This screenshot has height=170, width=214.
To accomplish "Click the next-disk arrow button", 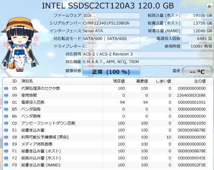I will (209, 6).
